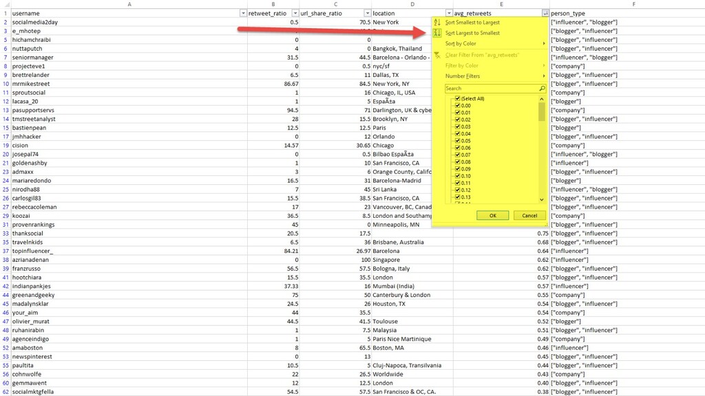
Task: Click the cell containing mrmikestreet
Action: pos(129,83)
